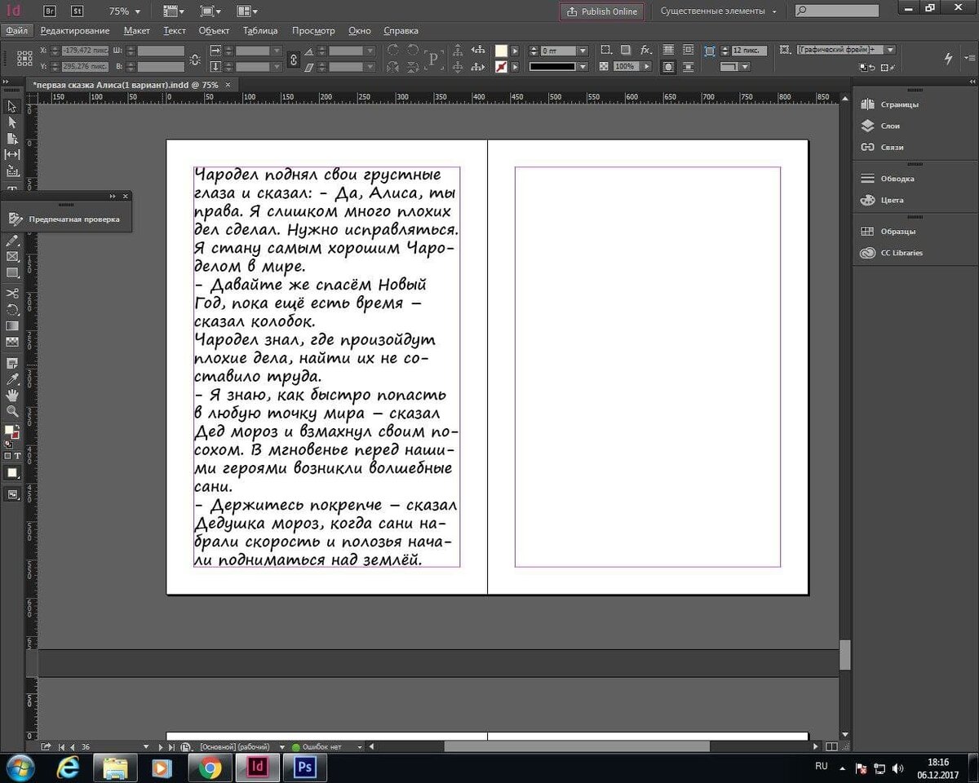
Task: Click the Preflight panel icon
Action: 16,219
